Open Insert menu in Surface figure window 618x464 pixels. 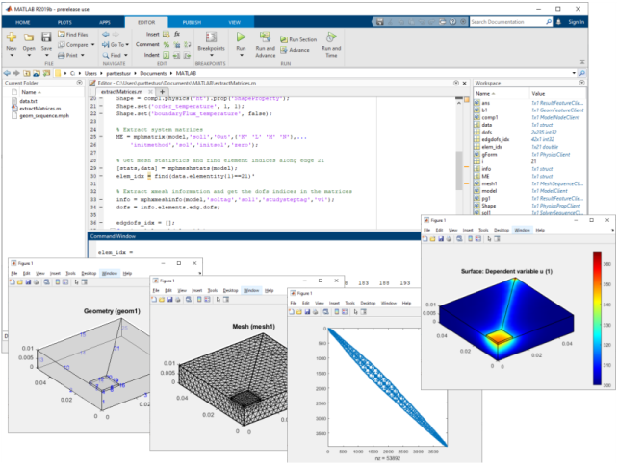[468, 230]
